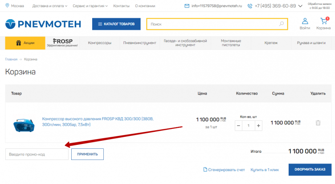335x184 pixels.
Task: Open the Компрессоры category
Action: pos(99,43)
